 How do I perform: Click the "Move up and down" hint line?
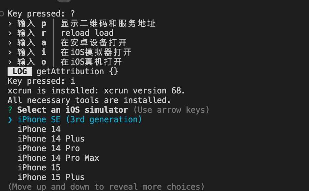coord(106,187)
